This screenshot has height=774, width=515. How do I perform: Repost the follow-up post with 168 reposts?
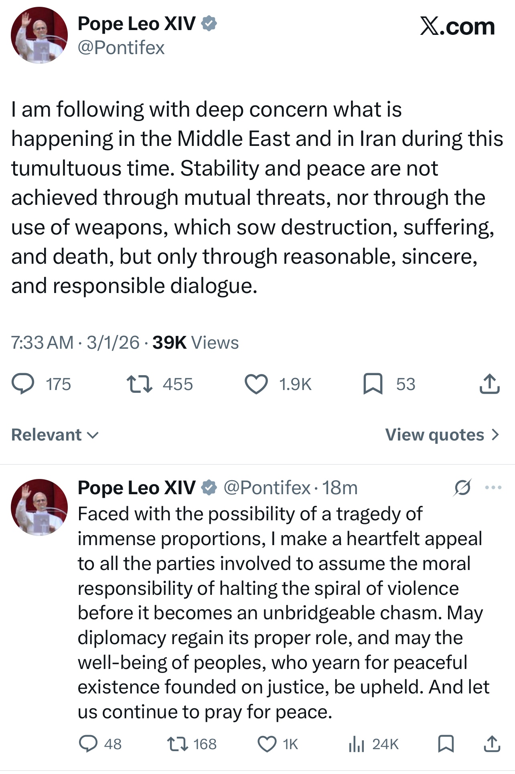click(x=177, y=744)
